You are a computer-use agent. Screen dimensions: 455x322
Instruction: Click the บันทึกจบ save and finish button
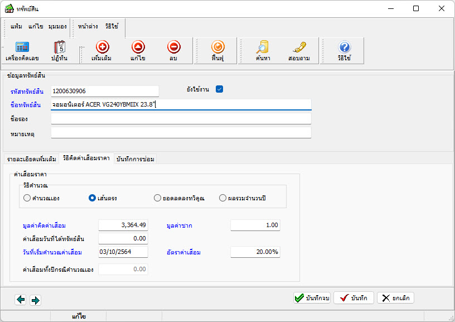point(312,297)
